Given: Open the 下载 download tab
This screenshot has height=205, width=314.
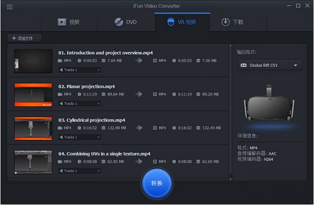Looking at the screenshot, I should click(x=238, y=22).
